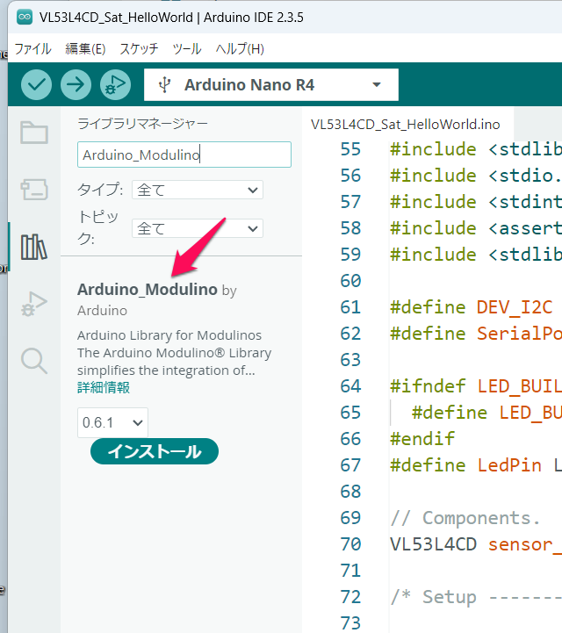
Task: Open the Search magnifier sidebar icon
Action: click(34, 360)
